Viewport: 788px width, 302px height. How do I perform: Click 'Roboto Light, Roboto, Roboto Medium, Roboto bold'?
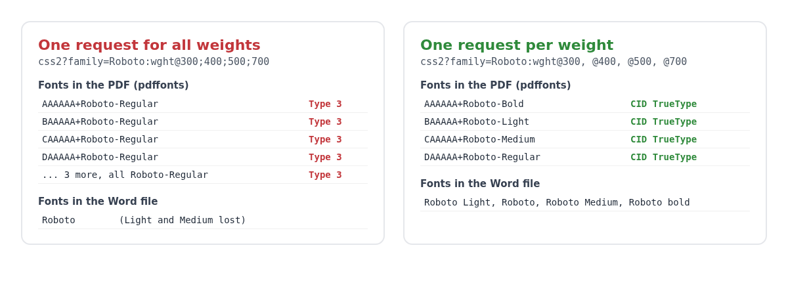[x=557, y=202]
